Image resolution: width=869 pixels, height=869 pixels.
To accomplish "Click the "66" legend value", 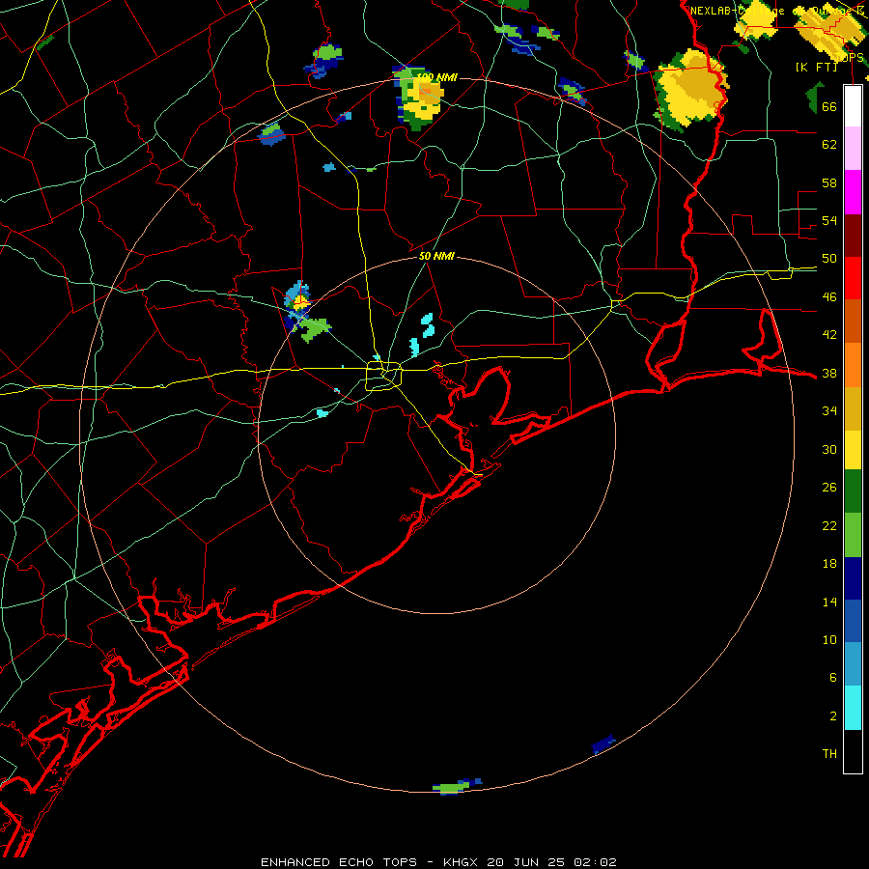I will pyautogui.click(x=829, y=106).
